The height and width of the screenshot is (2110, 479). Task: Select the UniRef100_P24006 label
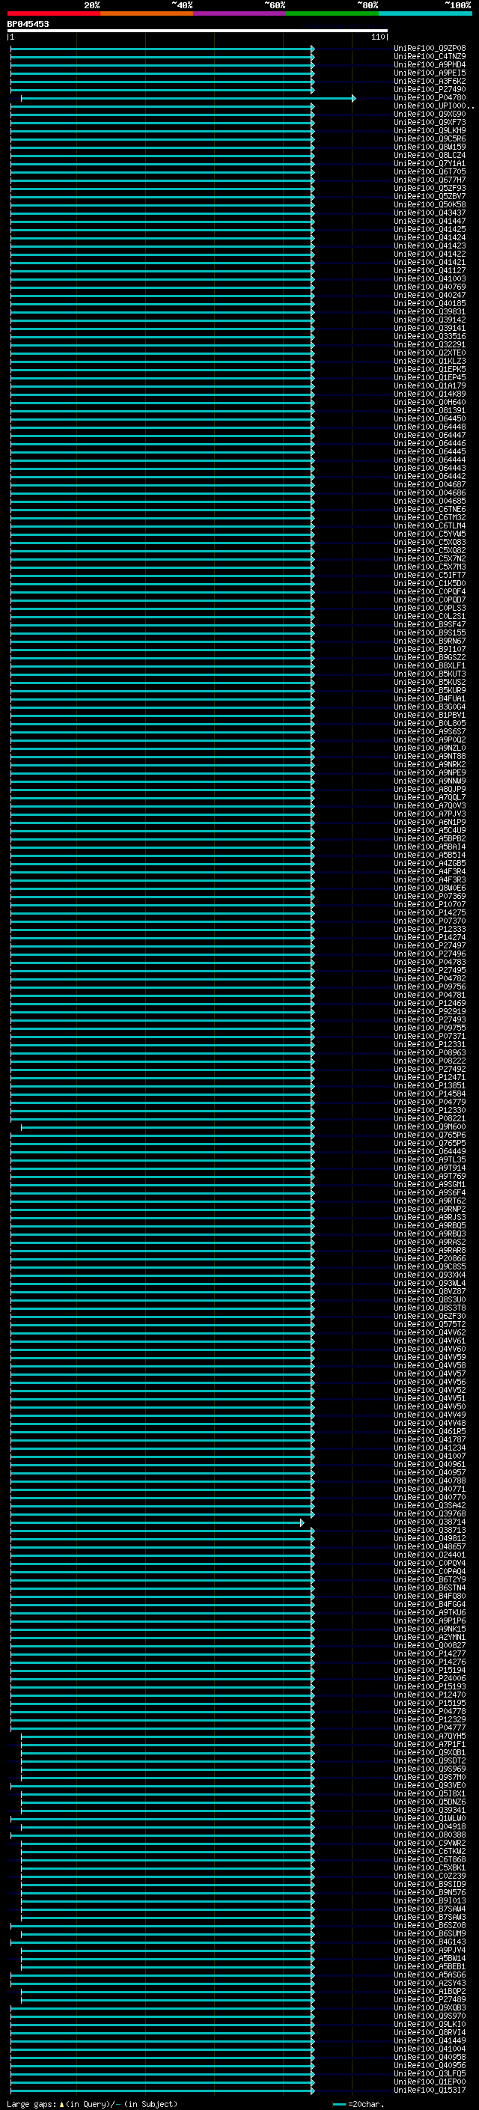point(430,1678)
